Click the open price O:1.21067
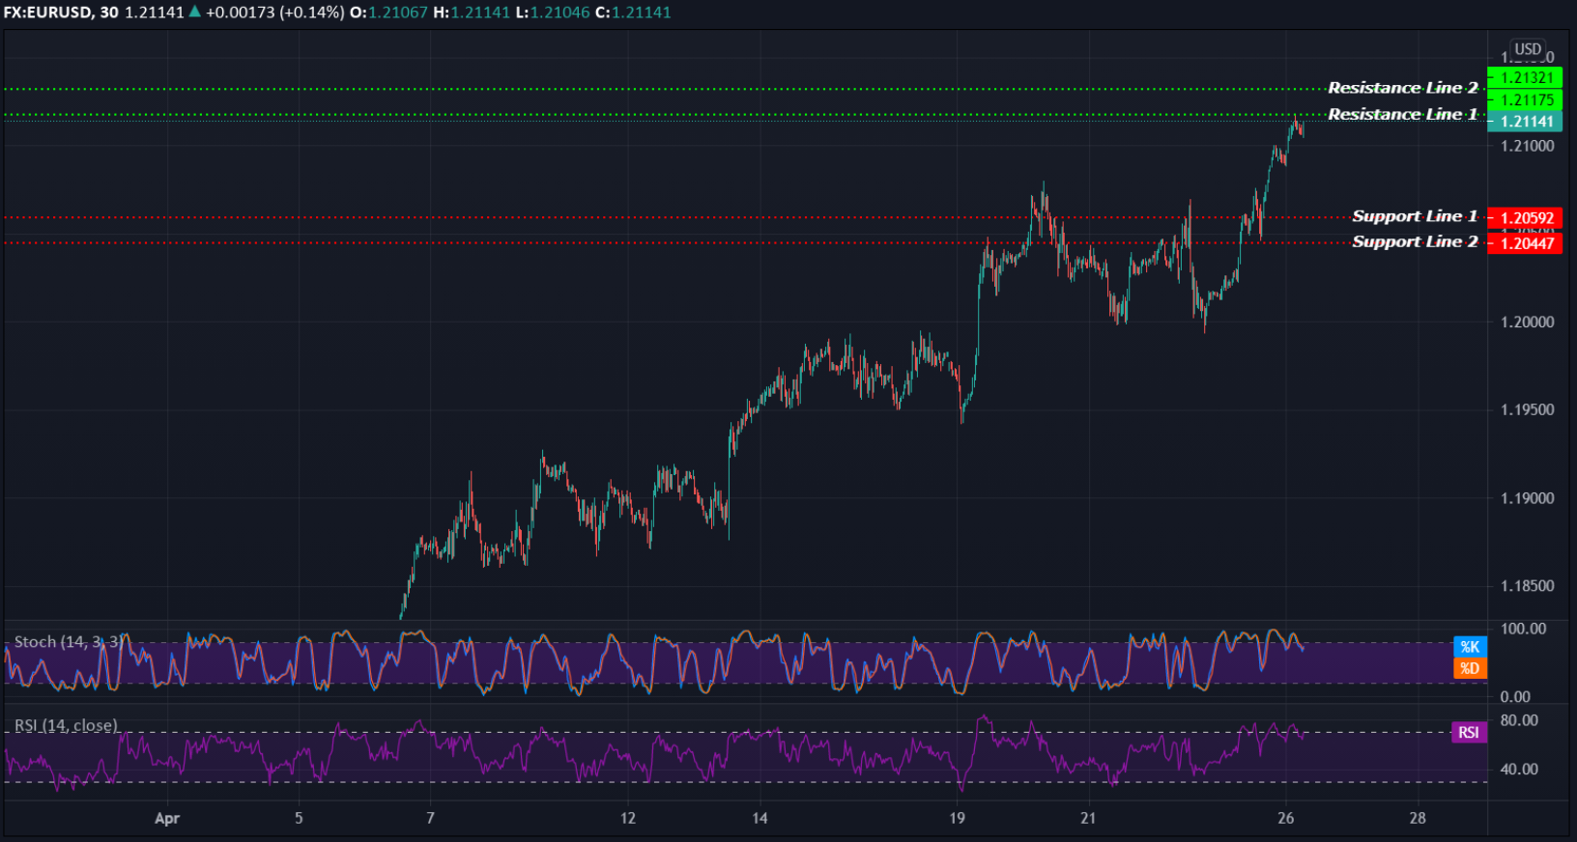This screenshot has width=1577, height=842. pyautogui.click(x=388, y=13)
